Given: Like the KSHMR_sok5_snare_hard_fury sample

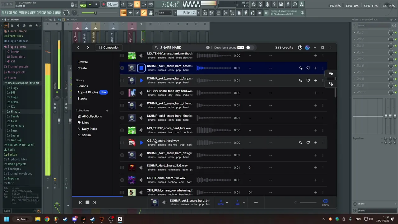Looking at the screenshot, I should click(308, 80).
